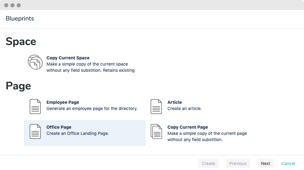This screenshot has width=304, height=170.
Task: Choose the Employee Page document icon
Action: coord(35,107)
